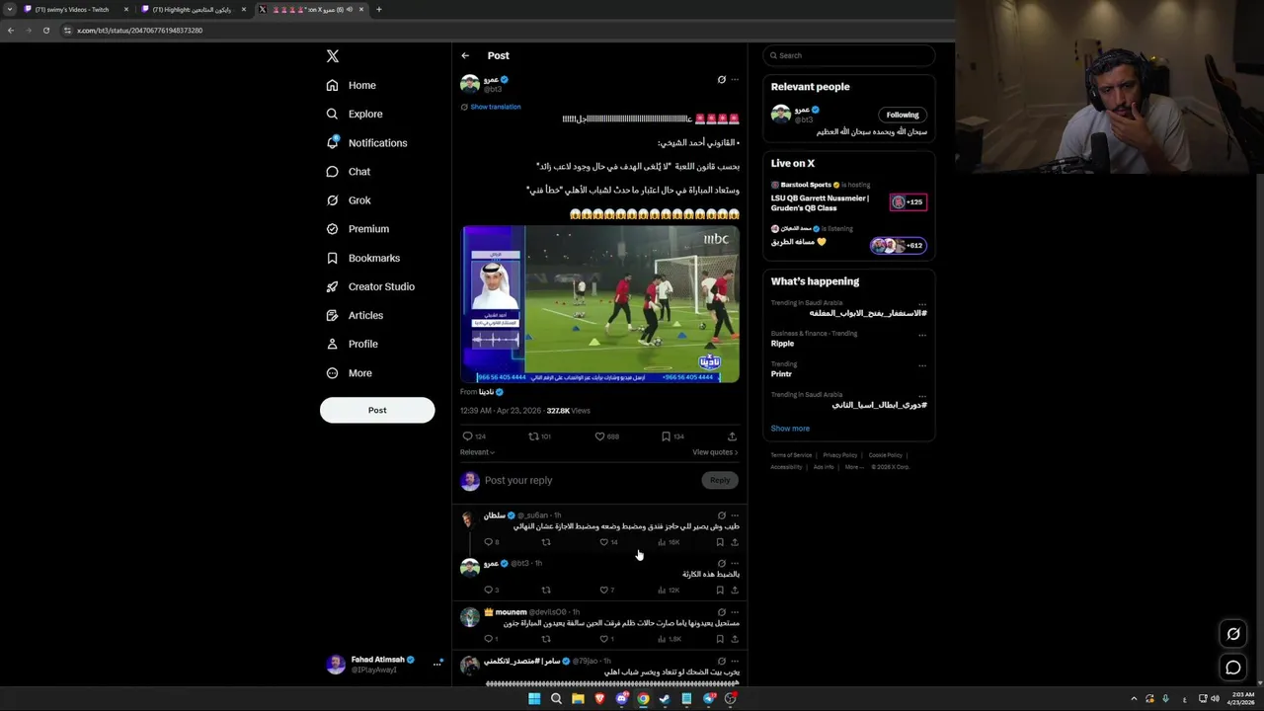Reload the page in browser
The image size is (1264, 711).
[x=45, y=31]
